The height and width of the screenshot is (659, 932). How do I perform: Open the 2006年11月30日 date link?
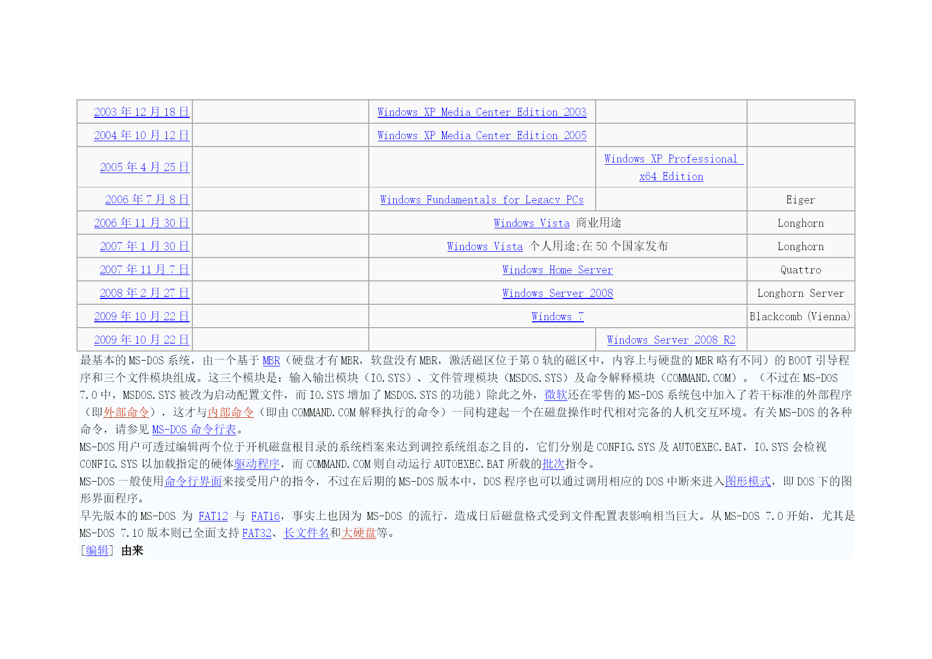point(141,223)
